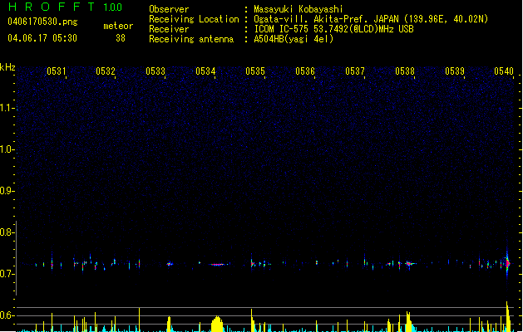Click the 0.9 kHz axis label

7,191
